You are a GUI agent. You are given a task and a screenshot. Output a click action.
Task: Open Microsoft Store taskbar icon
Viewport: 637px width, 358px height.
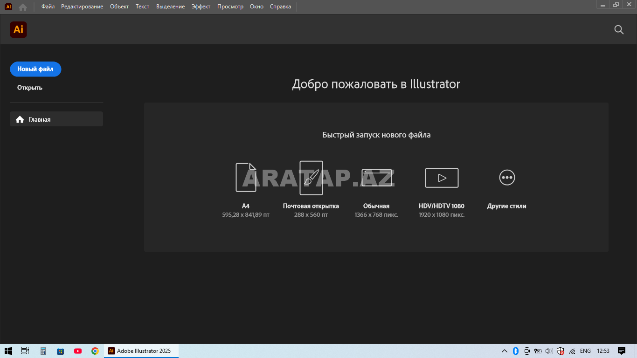(x=60, y=351)
